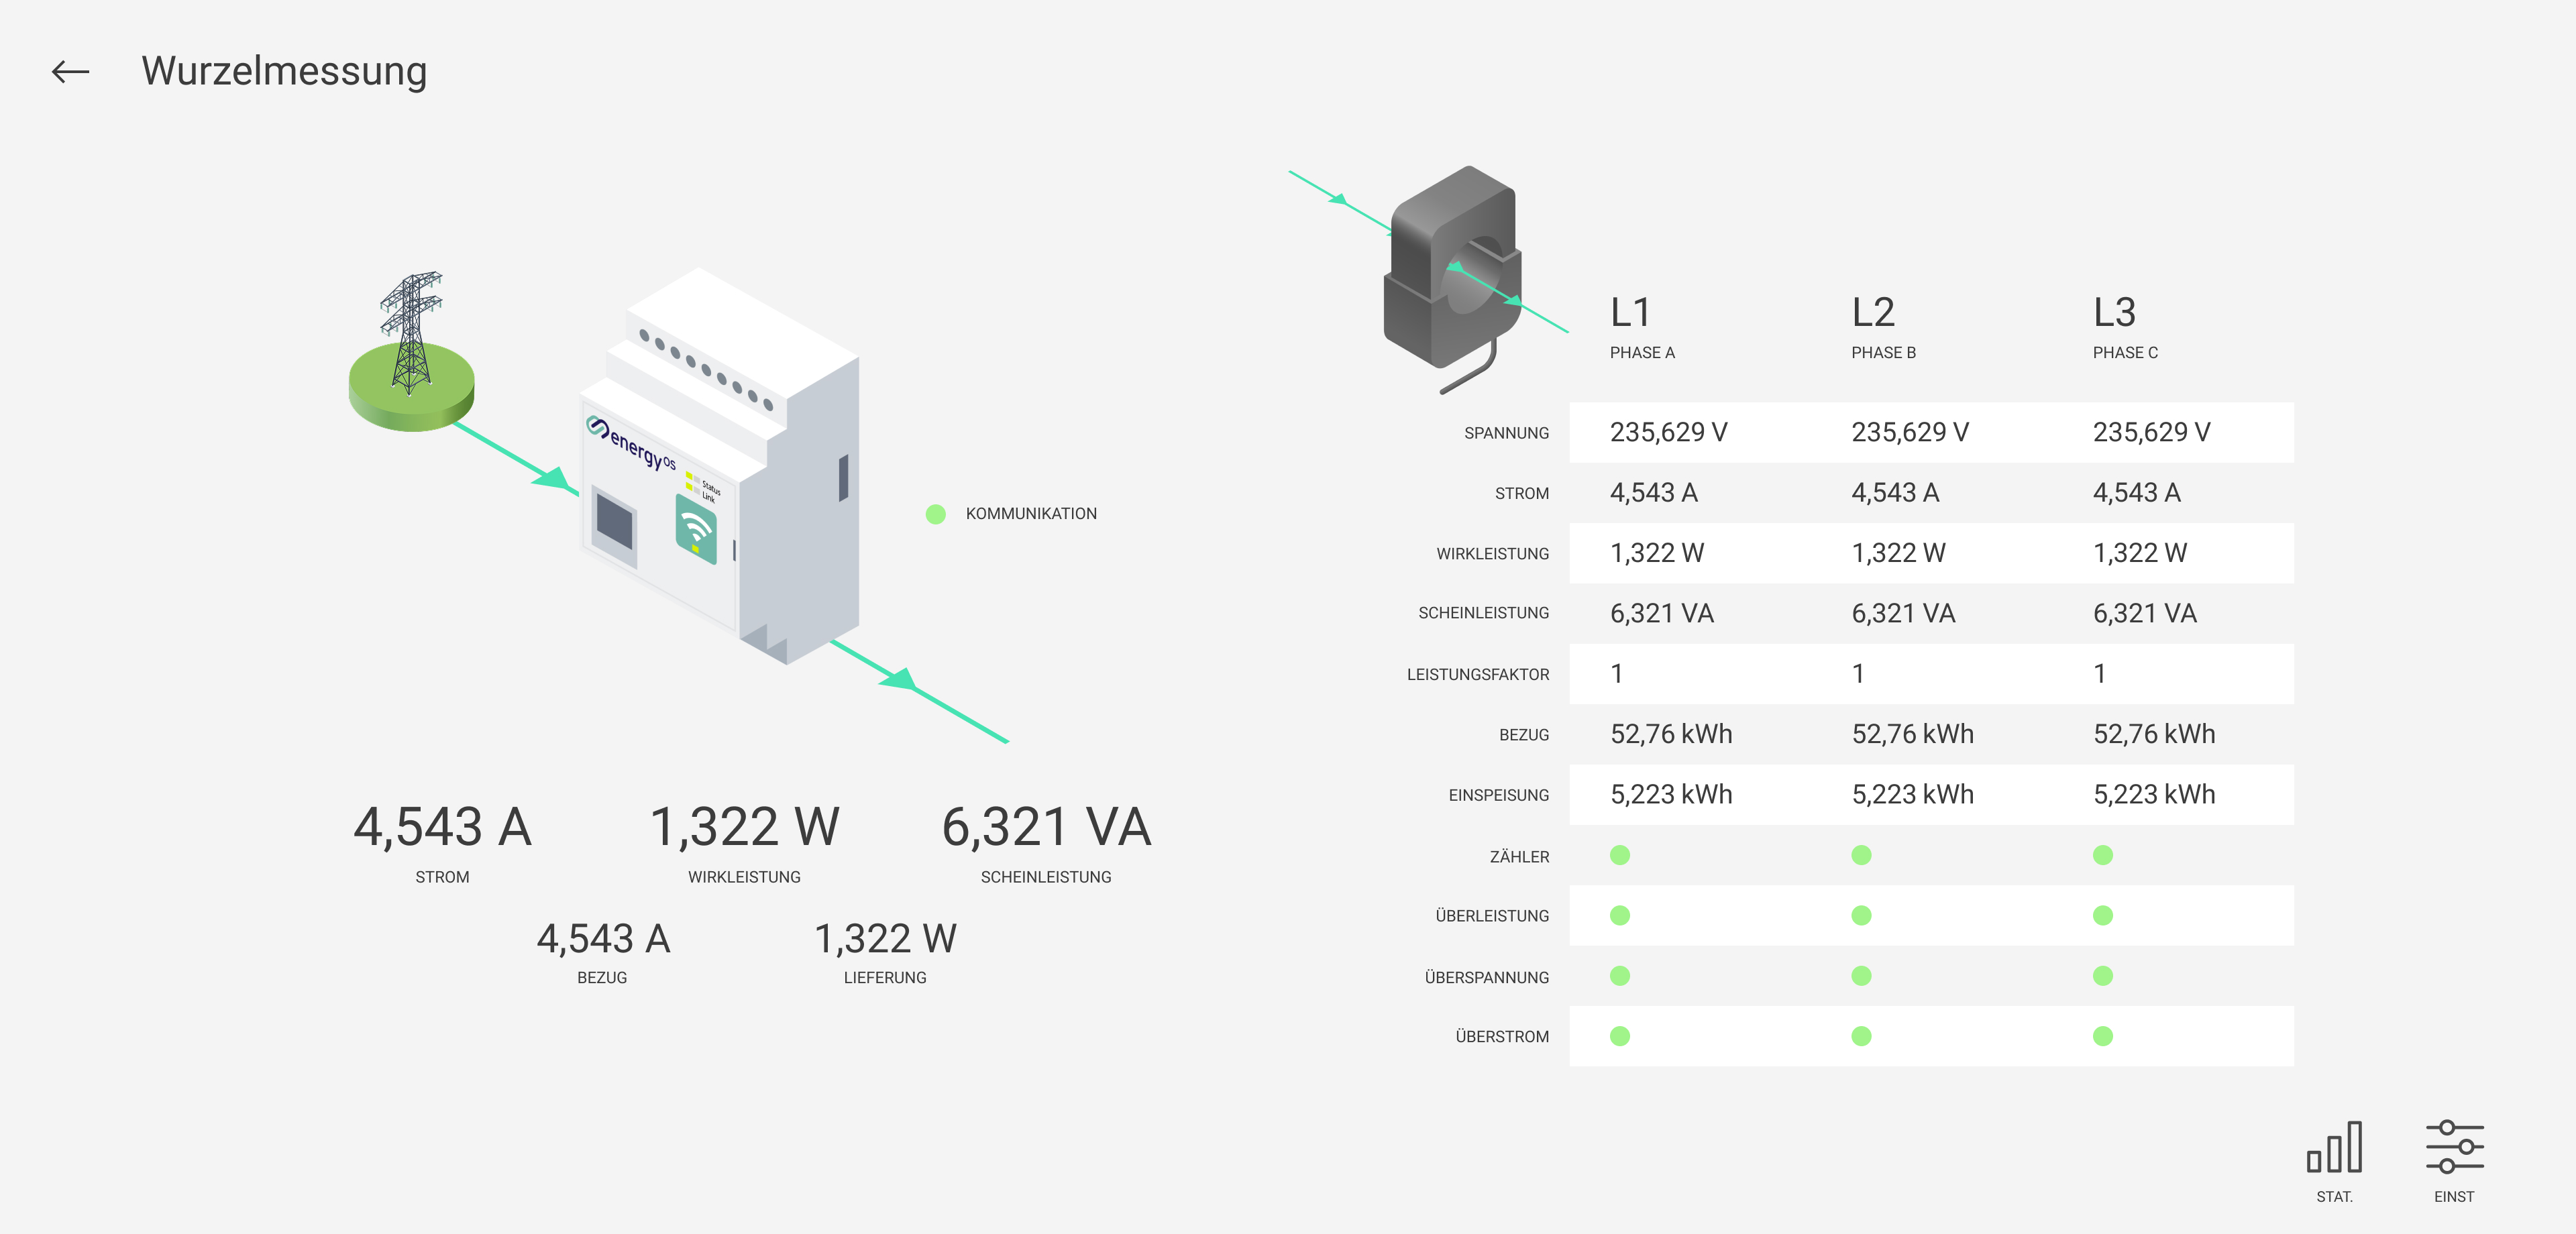Click the L1 Überstrom status indicator
The width and height of the screenshot is (2576, 1234).
1620,1037
